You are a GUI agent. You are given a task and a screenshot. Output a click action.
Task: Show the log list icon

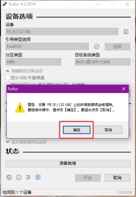(38, 177)
